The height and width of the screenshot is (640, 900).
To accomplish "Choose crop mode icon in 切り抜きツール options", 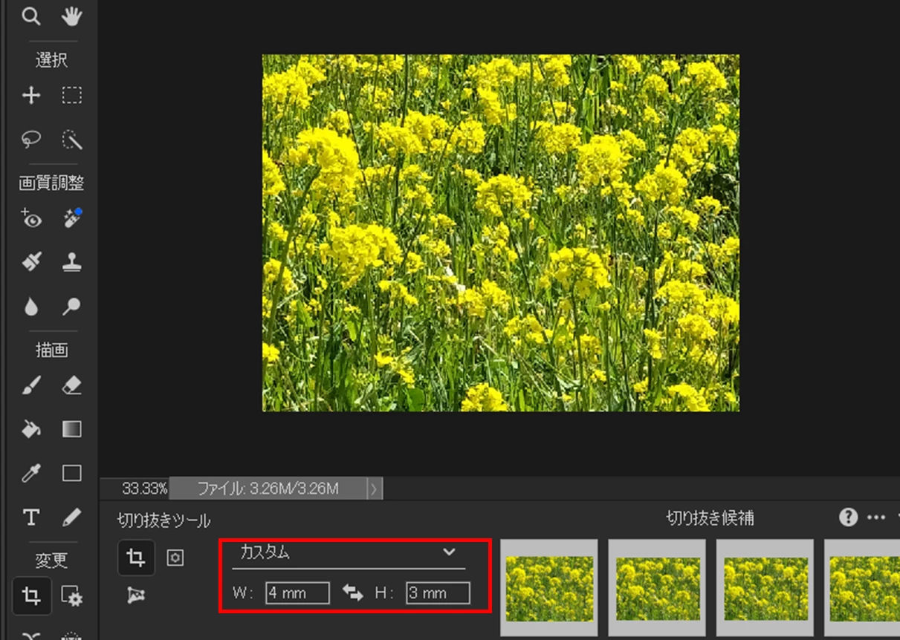I will pos(136,558).
